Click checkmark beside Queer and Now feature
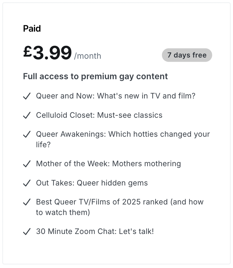 [x=27, y=96]
